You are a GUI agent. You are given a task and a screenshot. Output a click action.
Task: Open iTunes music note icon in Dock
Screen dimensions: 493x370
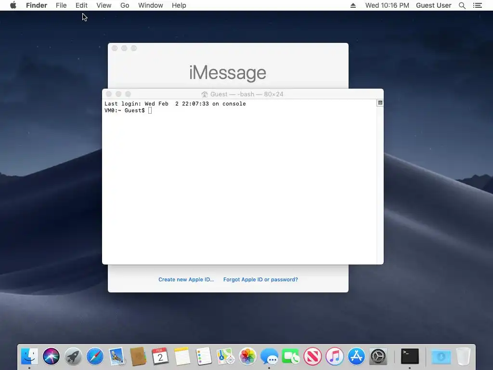[x=335, y=357]
